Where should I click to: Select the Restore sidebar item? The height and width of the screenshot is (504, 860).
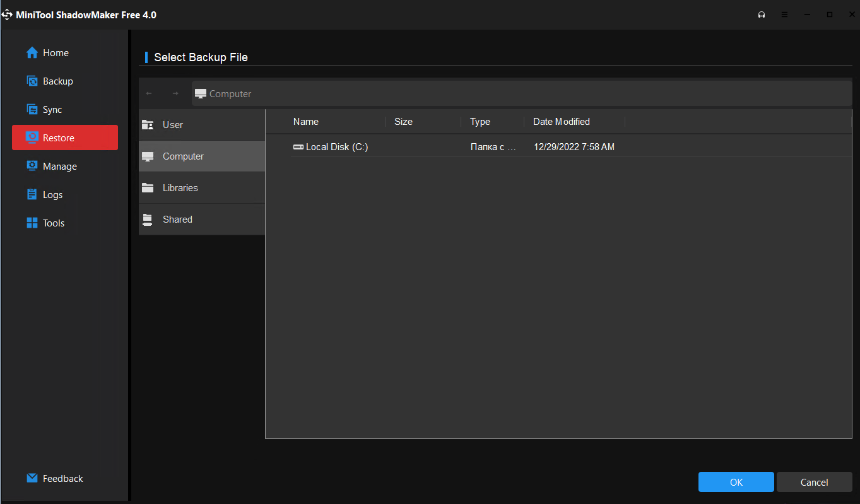[x=65, y=138]
